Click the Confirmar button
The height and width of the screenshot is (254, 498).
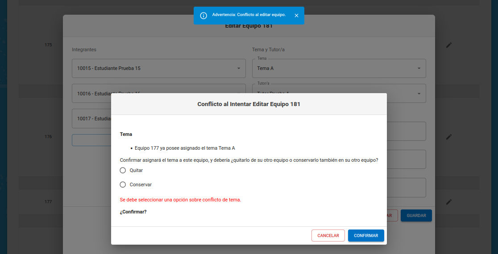point(366,236)
